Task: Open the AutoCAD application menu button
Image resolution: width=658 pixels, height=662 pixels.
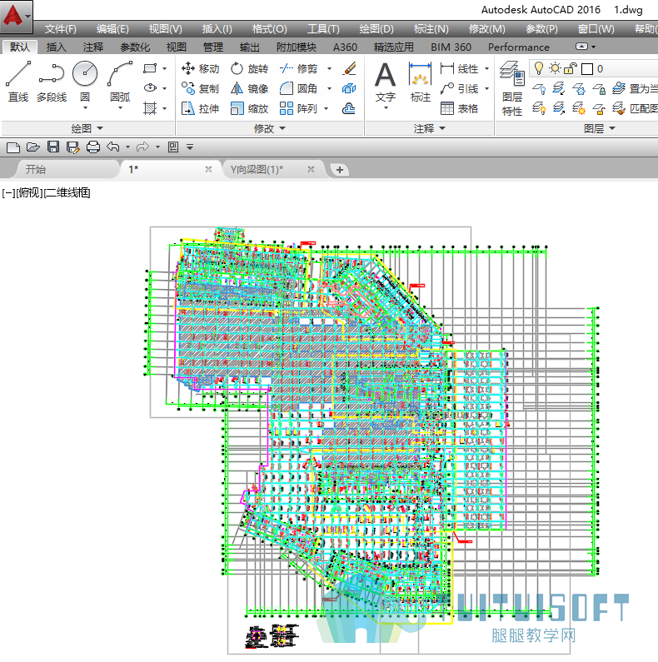Action: (x=16, y=17)
